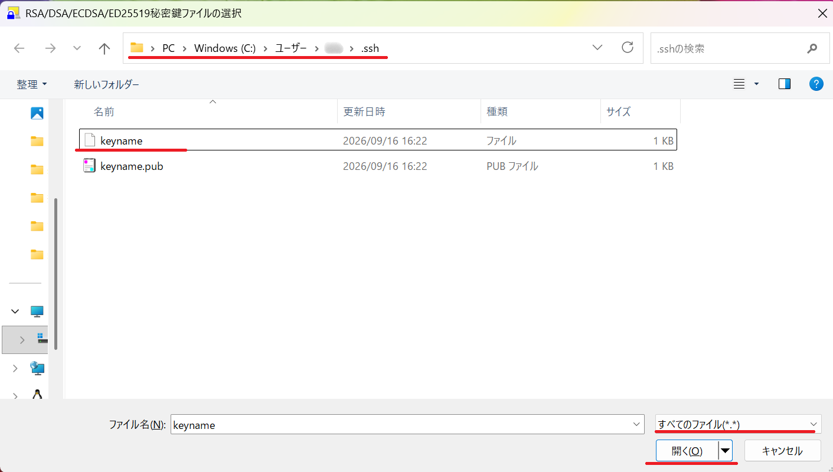Click the 開く(O) button
Viewport: 833px width, 472px height.
click(687, 451)
